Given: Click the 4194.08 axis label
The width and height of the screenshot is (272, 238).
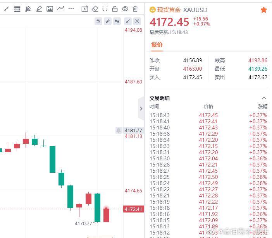Looking at the screenshot, I should coord(133,30).
